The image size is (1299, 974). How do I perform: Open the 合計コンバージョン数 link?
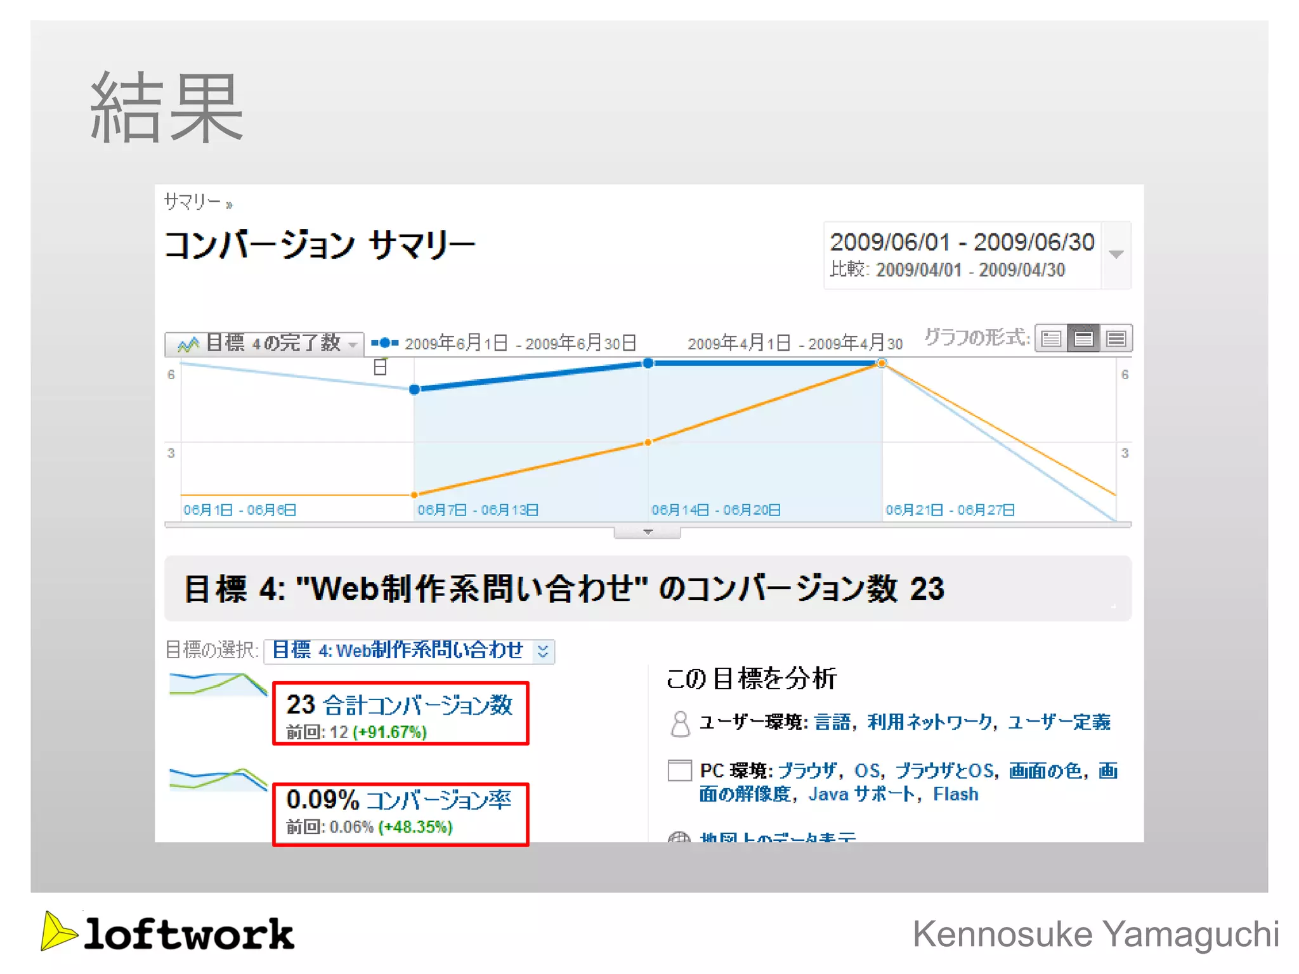417,705
